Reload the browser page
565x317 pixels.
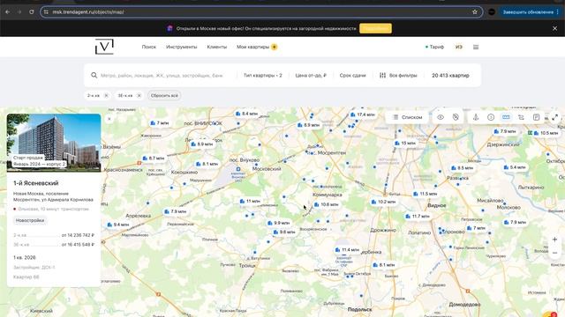32,11
